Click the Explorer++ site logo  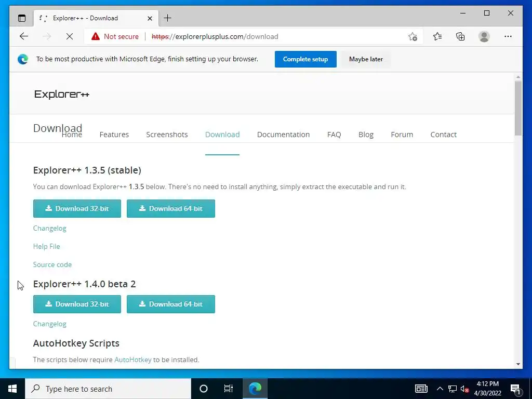pos(62,94)
